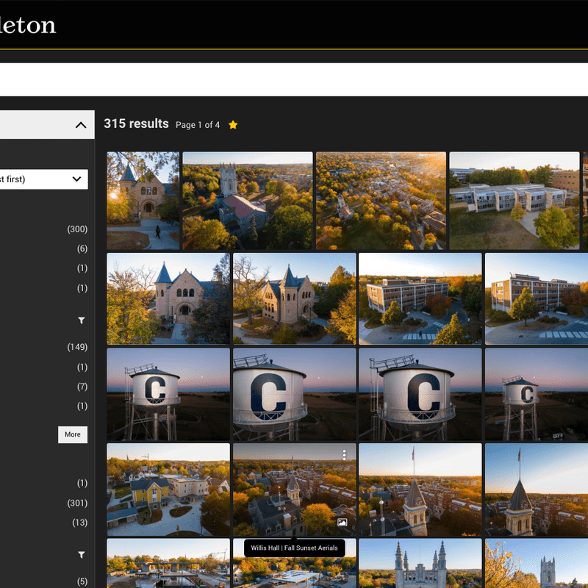Click the filter count showing (300)
The image size is (588, 588).
point(77,229)
